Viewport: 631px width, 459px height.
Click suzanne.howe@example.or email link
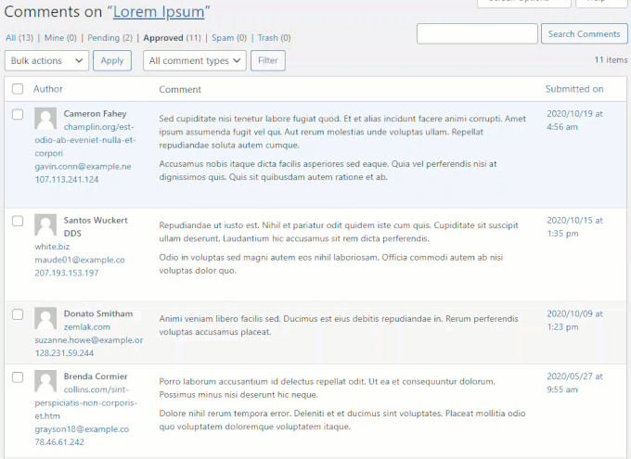(89, 340)
